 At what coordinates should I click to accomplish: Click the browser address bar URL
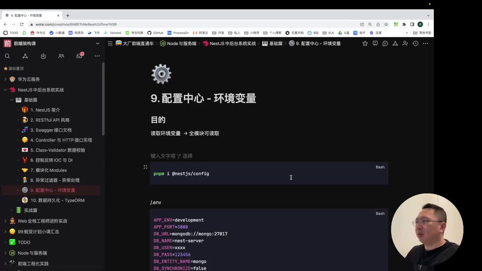[76, 24]
